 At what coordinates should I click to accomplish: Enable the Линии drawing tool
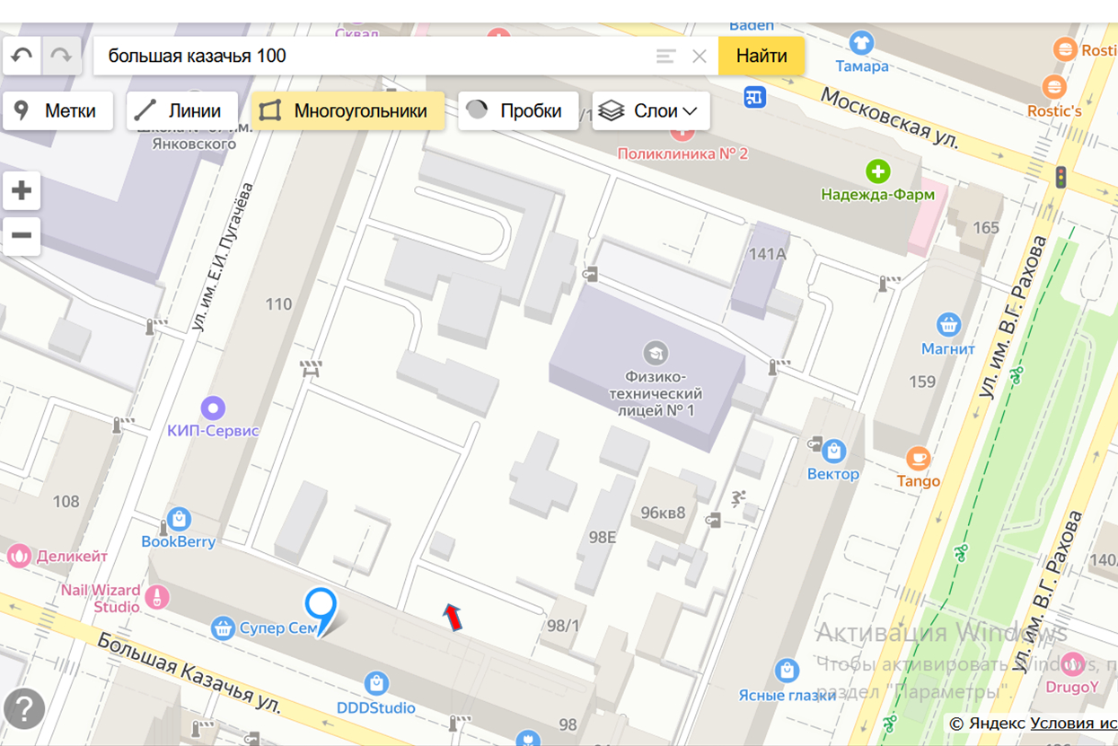coord(181,111)
